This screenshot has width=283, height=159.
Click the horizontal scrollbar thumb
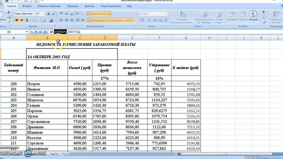click(226, 154)
